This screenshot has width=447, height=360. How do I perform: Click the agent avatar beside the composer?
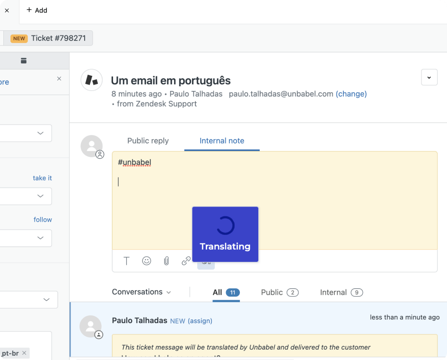92,146
